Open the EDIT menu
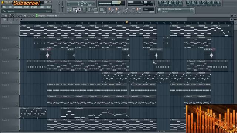237x133 pixels. (10, 7)
